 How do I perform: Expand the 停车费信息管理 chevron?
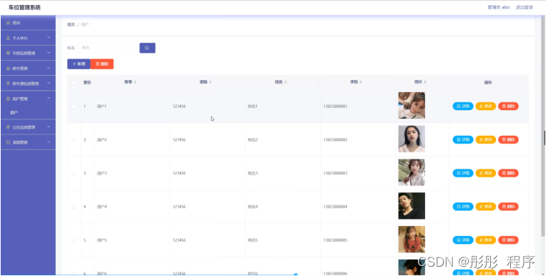[49, 83]
